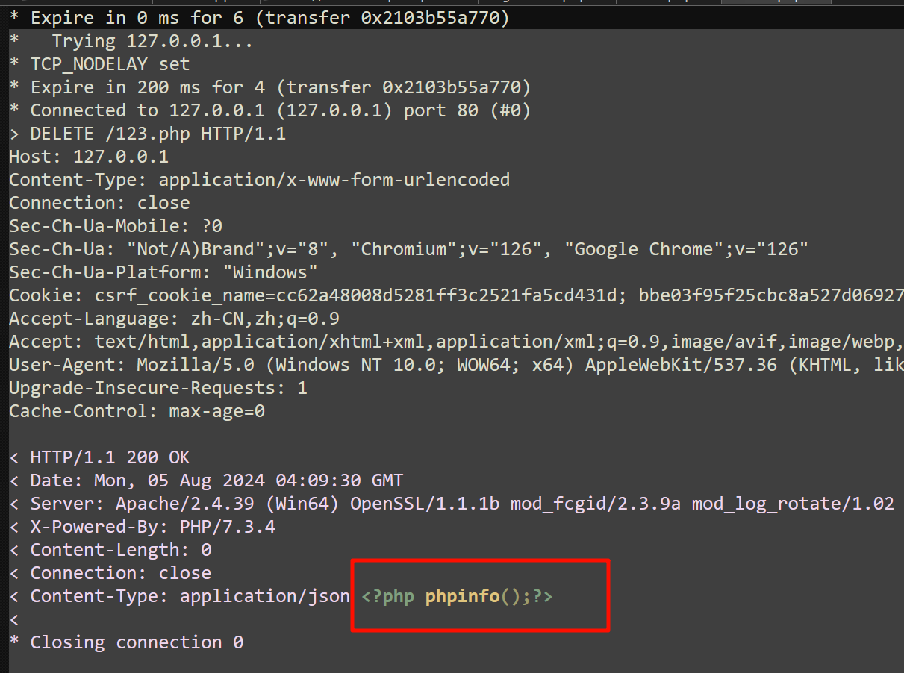Click the Accept-Language zh-CN header line
The image size is (904, 673).
[x=174, y=319]
